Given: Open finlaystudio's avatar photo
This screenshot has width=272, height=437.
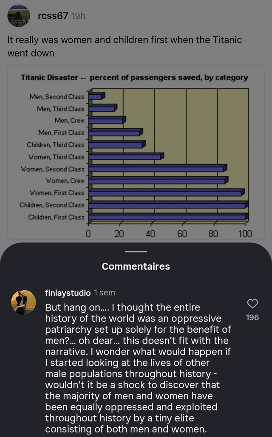Looking at the screenshot, I should (23, 302).
